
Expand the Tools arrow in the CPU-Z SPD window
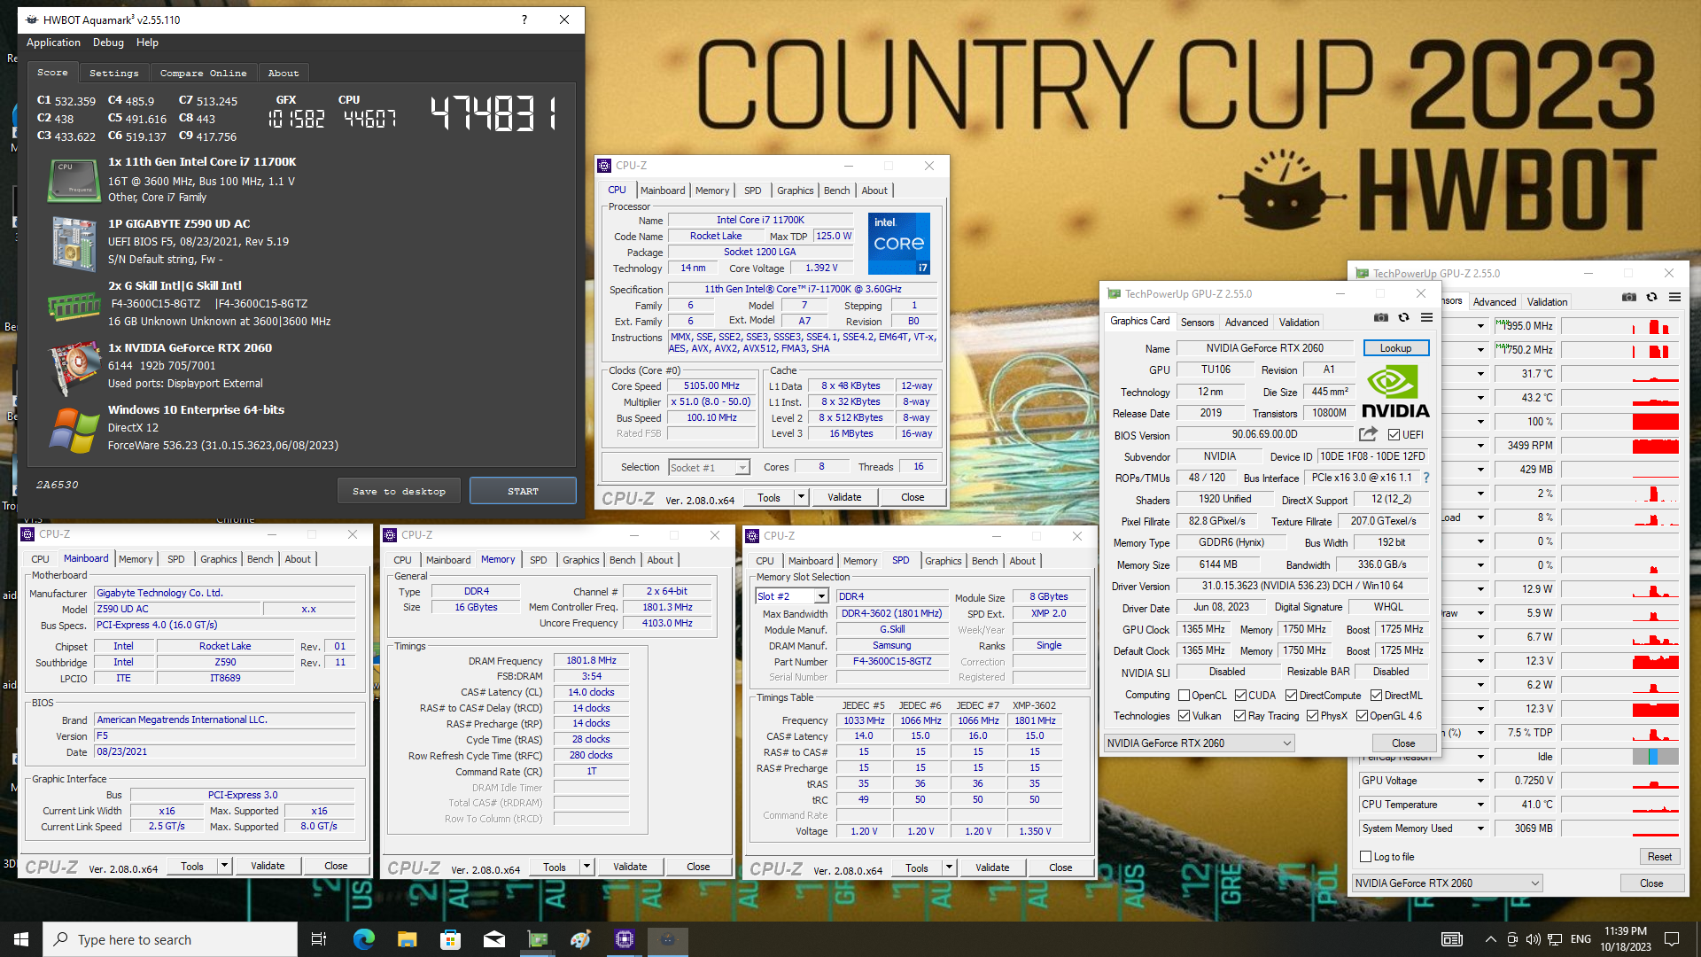click(x=949, y=868)
